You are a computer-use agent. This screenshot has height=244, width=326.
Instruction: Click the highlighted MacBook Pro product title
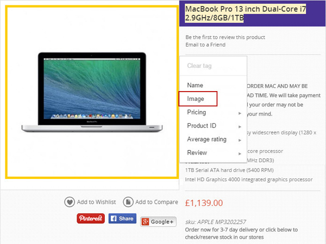[246, 13]
